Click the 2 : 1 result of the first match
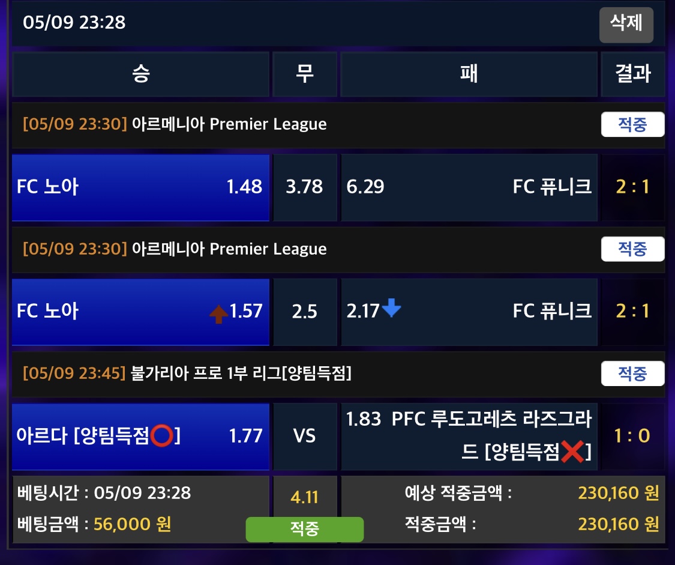 [x=632, y=187]
